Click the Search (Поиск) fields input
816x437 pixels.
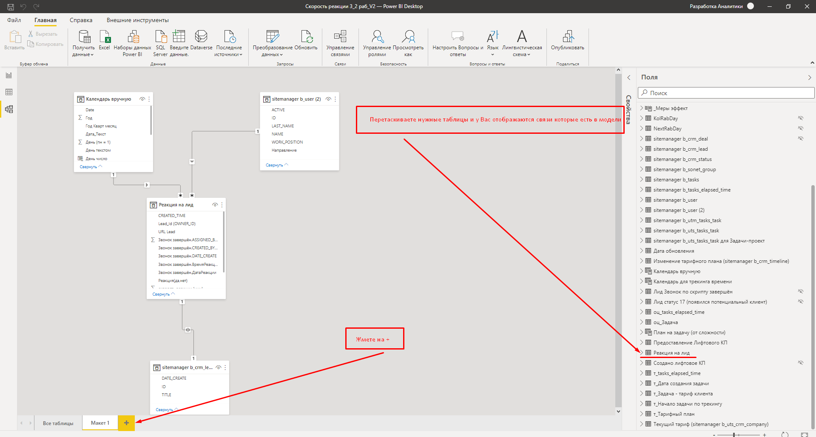pyautogui.click(x=726, y=93)
